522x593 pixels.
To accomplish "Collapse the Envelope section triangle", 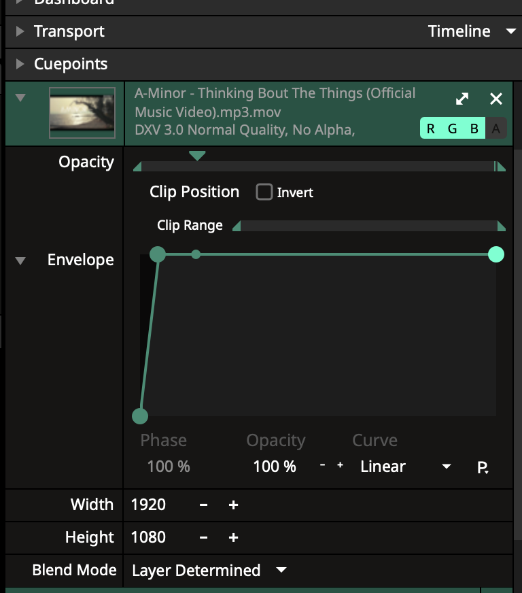I will pos(20,260).
